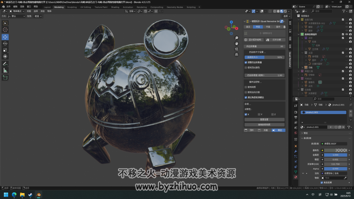Image resolution: width=354 pixels, height=199 pixels.
Task: Switch to the Sculpting workspace tab
Action: [x=72, y=7]
